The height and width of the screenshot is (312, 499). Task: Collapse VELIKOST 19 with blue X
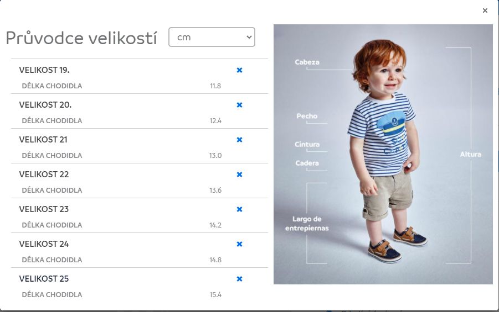pyautogui.click(x=240, y=70)
